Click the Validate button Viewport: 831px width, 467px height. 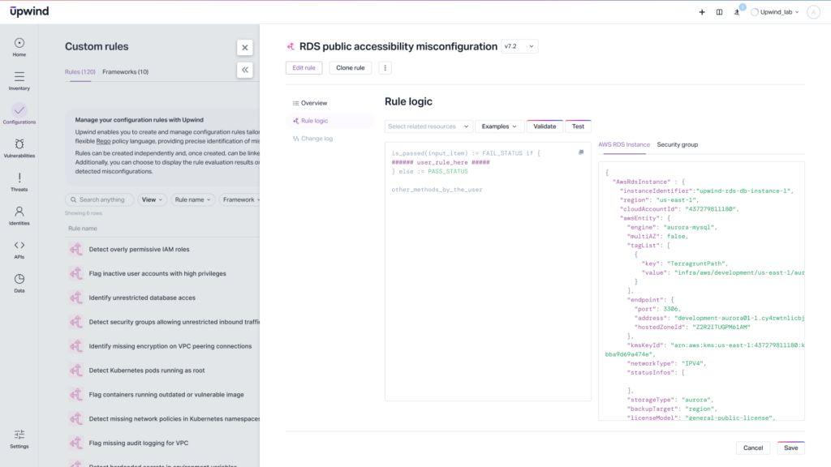[545, 126]
